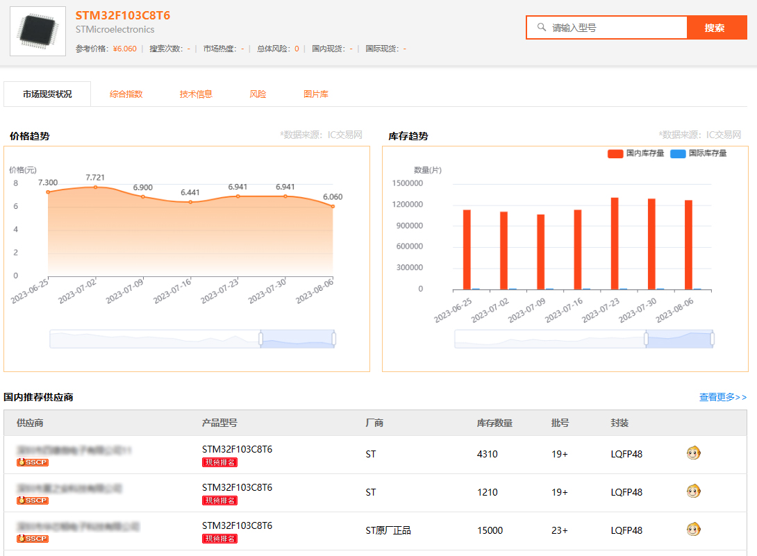Click the STM32F103C8T6 product title heading

pyautogui.click(x=123, y=15)
